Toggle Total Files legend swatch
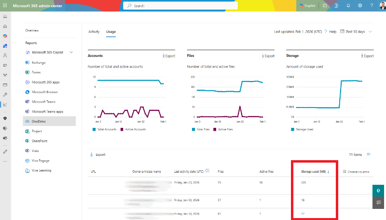The height and width of the screenshot is (220, 386). [193, 129]
